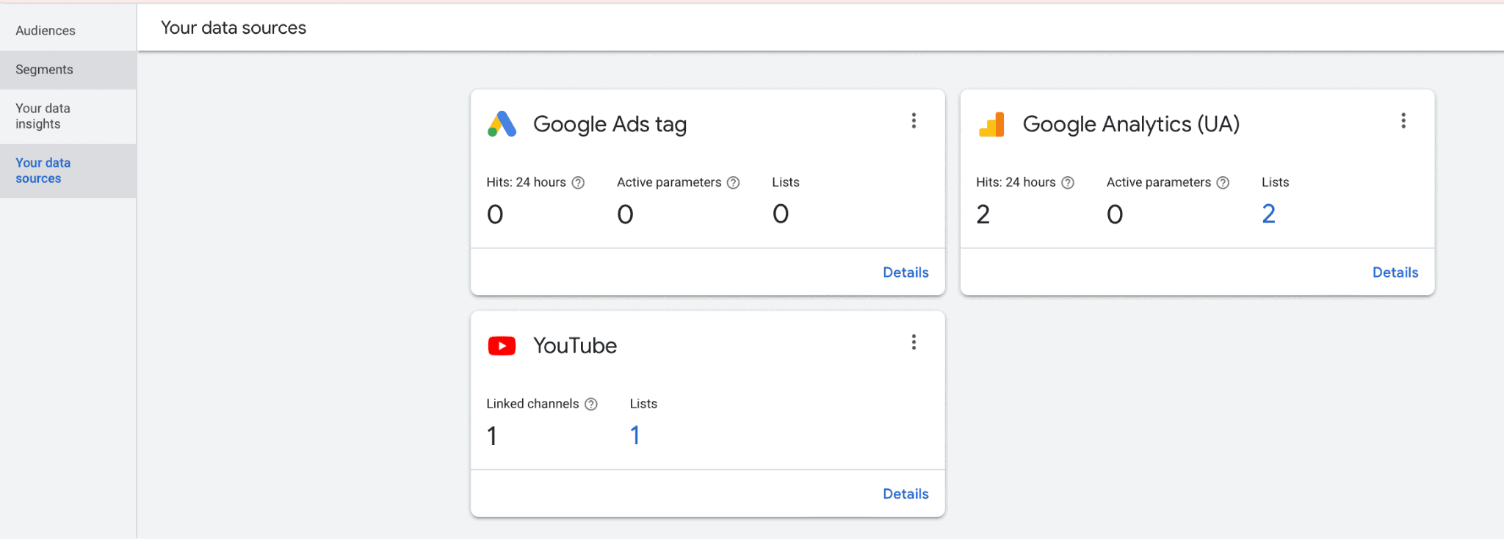Click the YouTube card title

click(x=575, y=346)
